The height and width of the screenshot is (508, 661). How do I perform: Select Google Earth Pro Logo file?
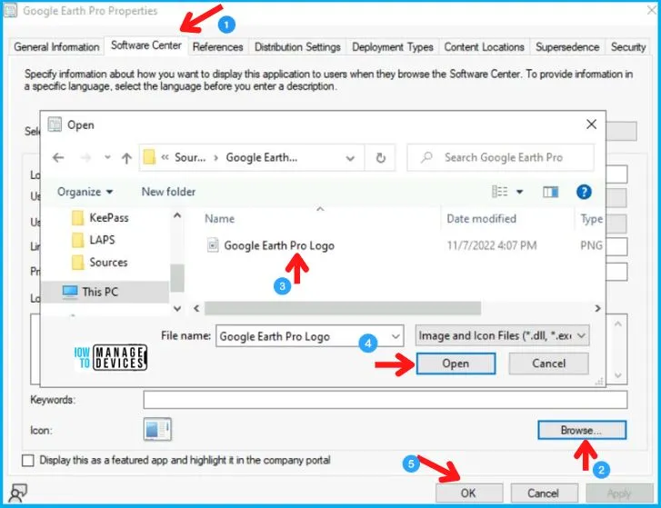coord(279,245)
